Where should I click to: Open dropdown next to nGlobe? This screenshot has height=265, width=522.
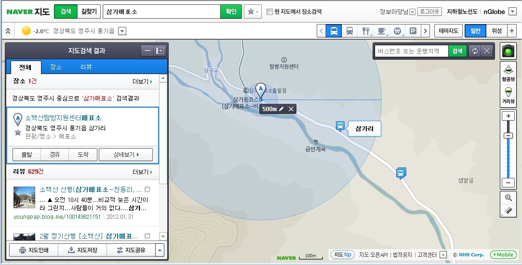[512, 12]
